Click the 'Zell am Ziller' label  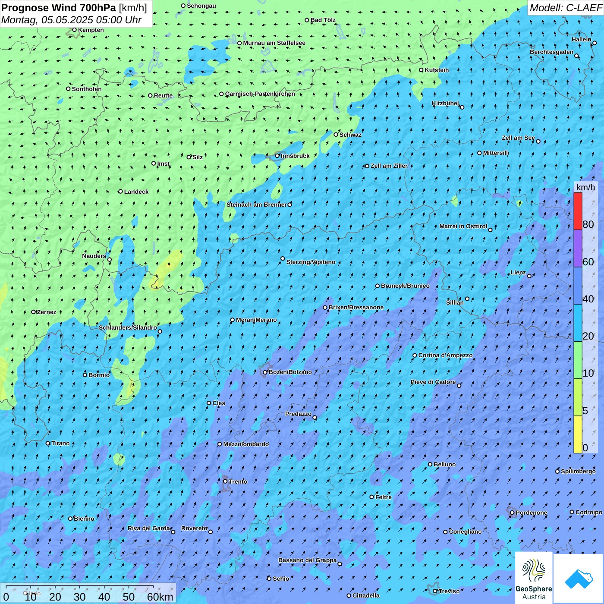[389, 166]
